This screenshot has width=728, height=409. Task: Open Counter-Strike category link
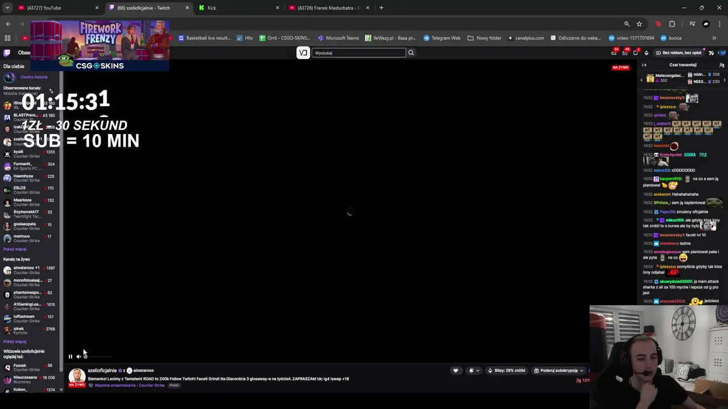[152, 386]
